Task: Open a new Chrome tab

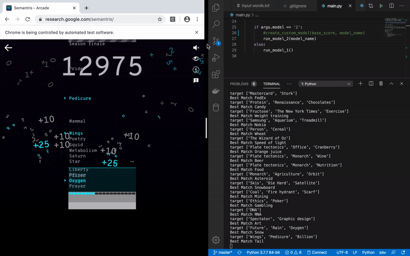Action: pos(86,8)
